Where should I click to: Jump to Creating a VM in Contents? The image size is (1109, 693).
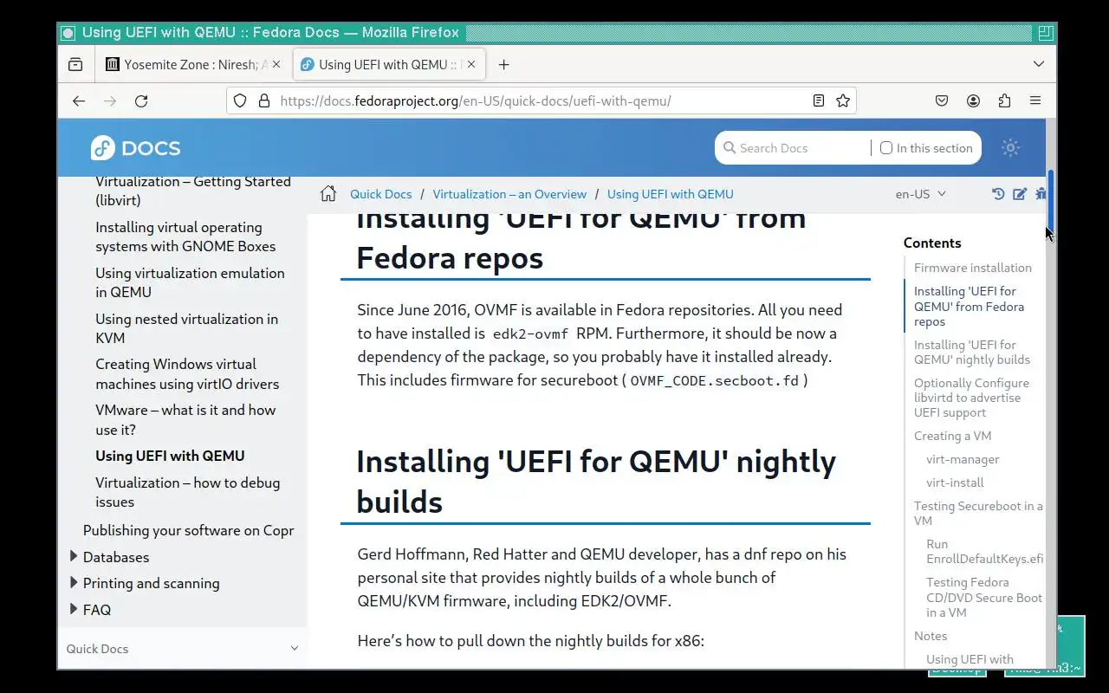(x=952, y=436)
